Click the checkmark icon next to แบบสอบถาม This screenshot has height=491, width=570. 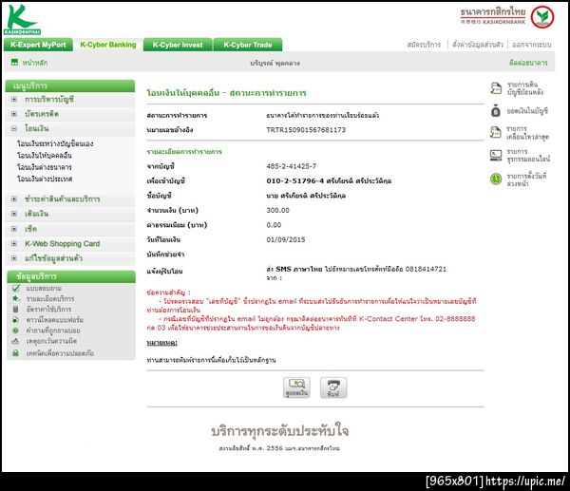click(x=15, y=288)
